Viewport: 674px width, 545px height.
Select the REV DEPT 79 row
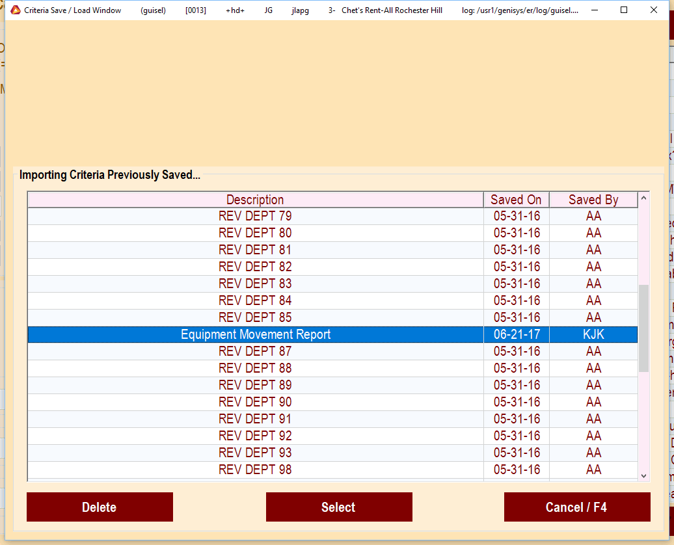[x=332, y=216]
